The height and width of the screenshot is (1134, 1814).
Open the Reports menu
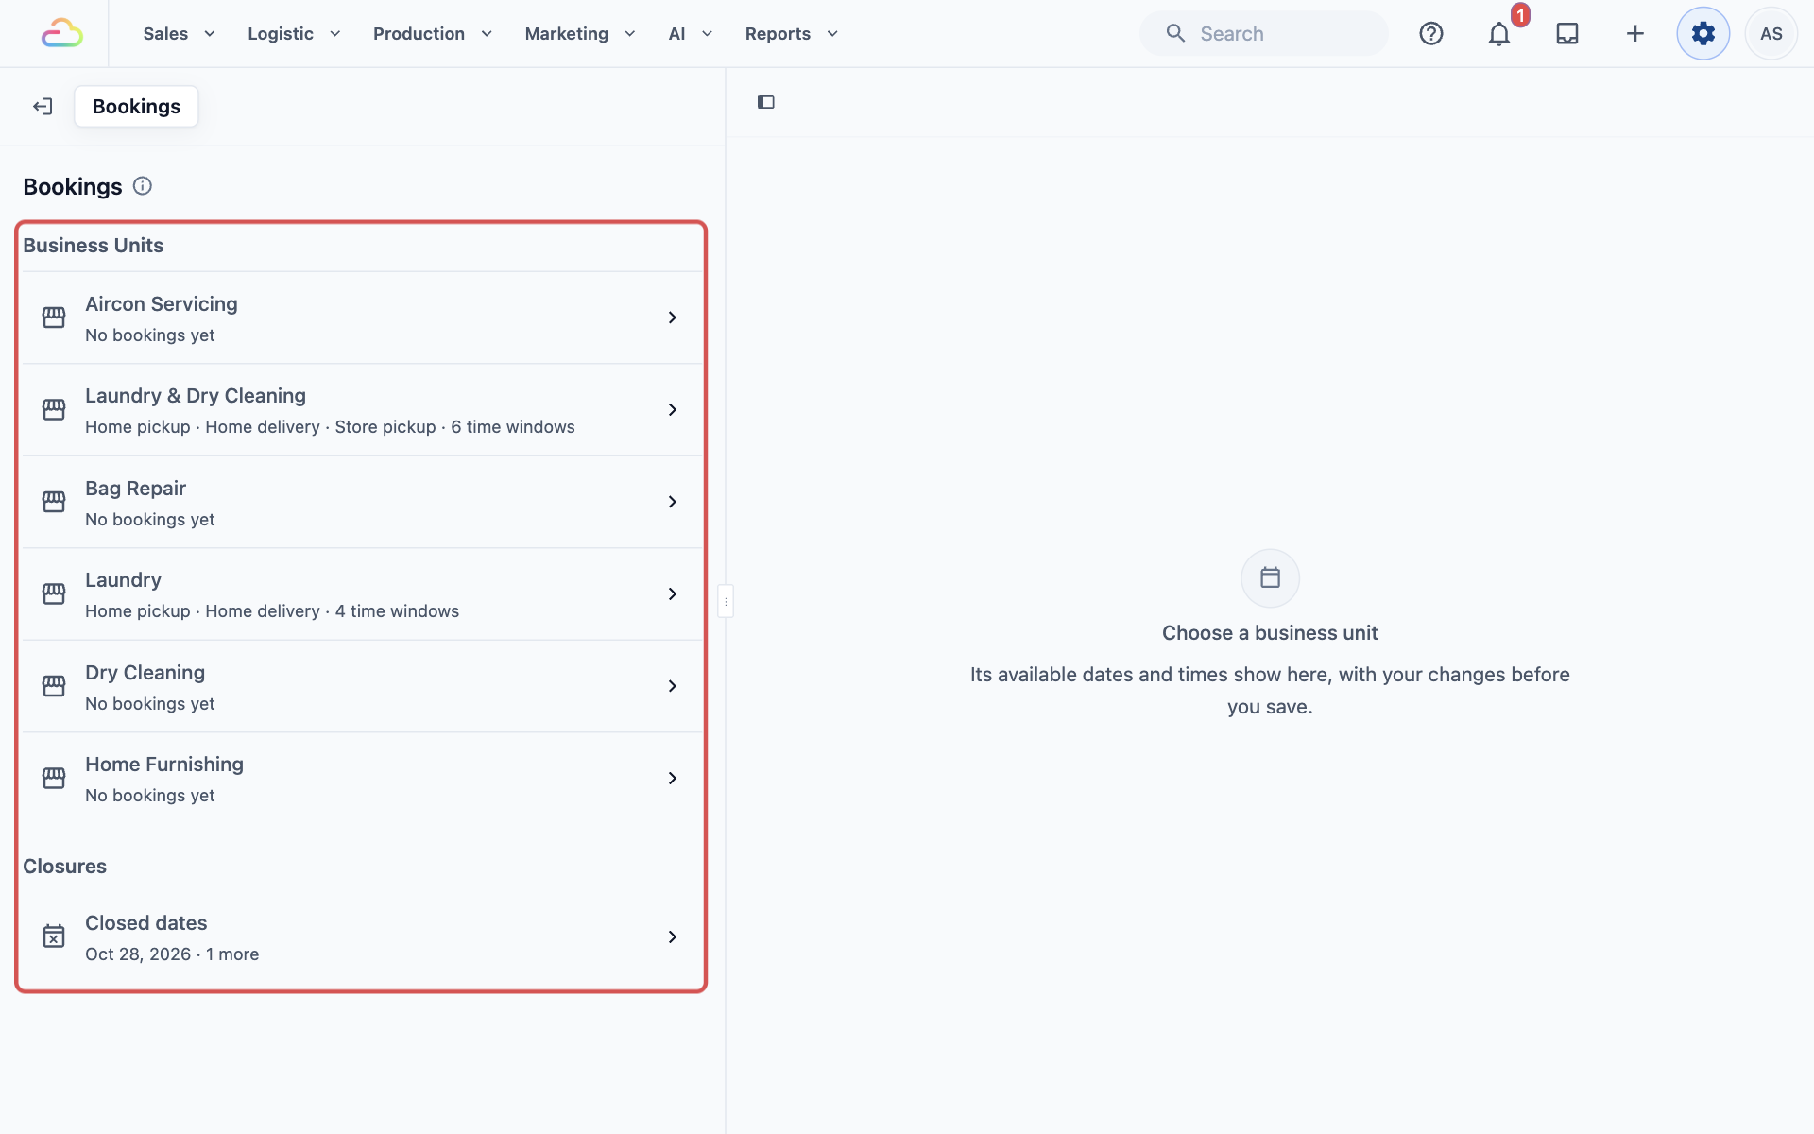(x=792, y=34)
